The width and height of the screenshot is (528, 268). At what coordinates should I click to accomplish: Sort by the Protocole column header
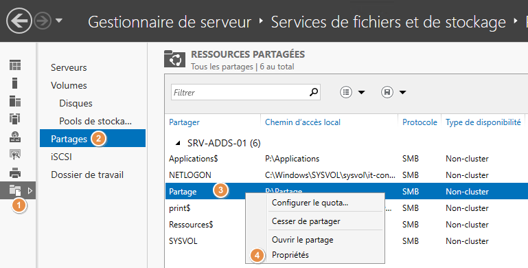pos(420,122)
